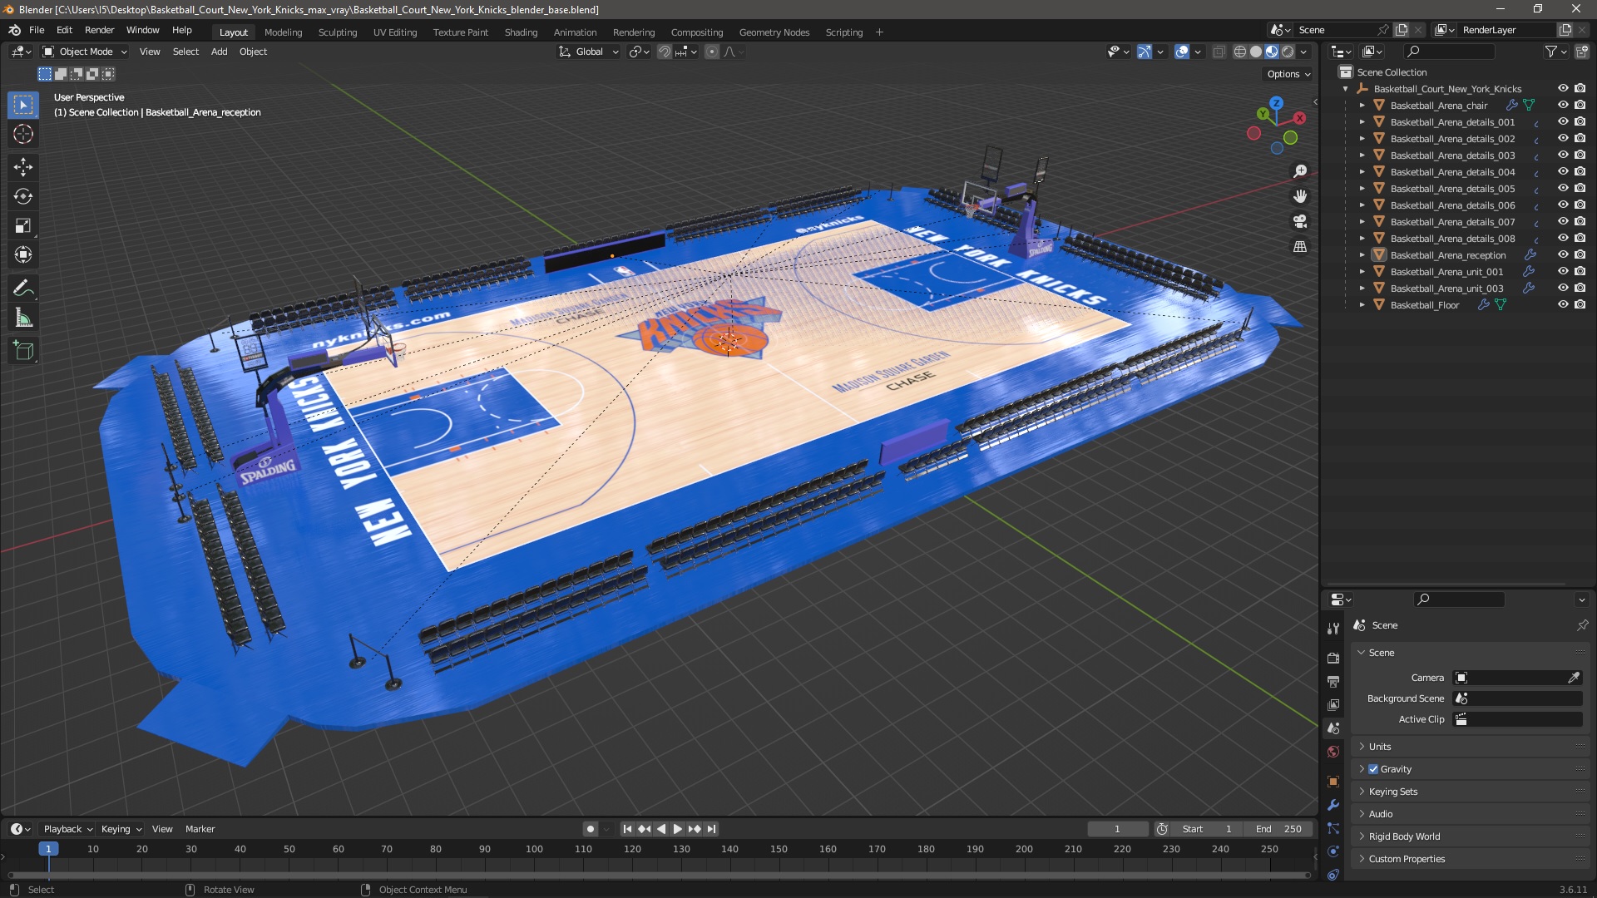This screenshot has width=1597, height=898.
Task: Open Render properties tab icon
Action: pyautogui.click(x=1333, y=658)
